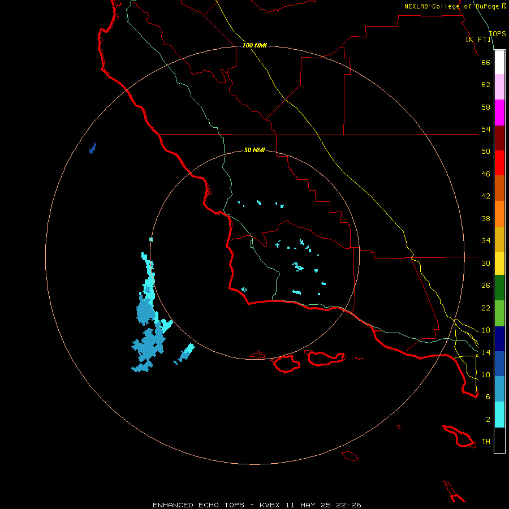Click legend value '38'
This screenshot has width=509, height=509.
[486, 218]
